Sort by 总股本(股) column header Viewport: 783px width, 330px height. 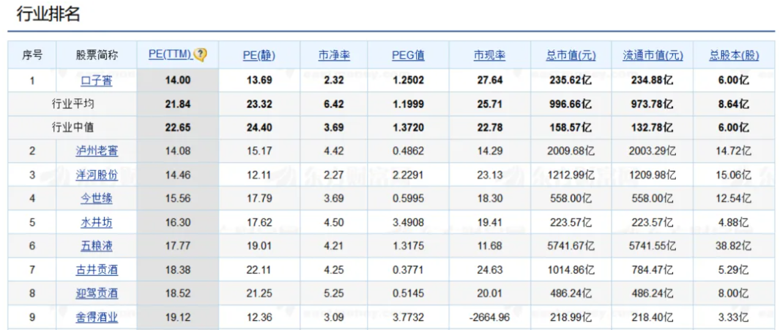pyautogui.click(x=734, y=55)
